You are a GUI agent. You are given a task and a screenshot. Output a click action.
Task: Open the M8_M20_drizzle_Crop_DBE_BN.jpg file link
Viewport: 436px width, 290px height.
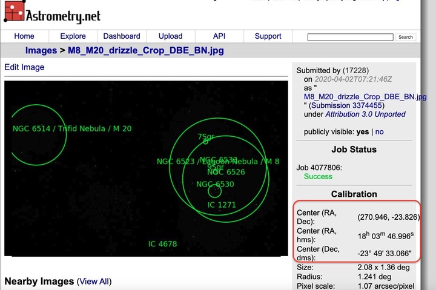point(365,96)
